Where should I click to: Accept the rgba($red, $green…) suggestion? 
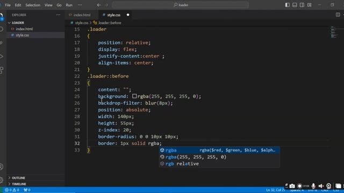click(219, 150)
